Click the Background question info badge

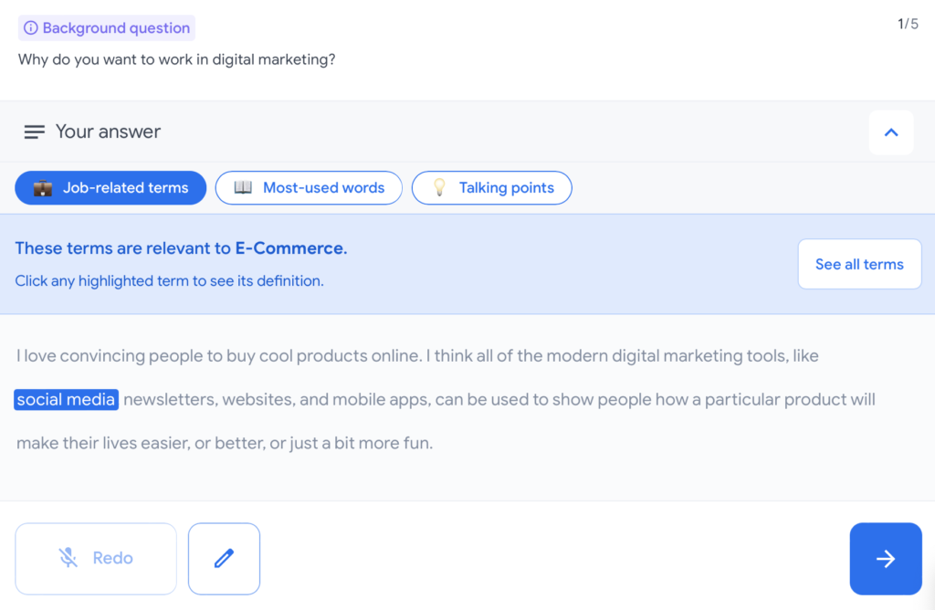(107, 28)
